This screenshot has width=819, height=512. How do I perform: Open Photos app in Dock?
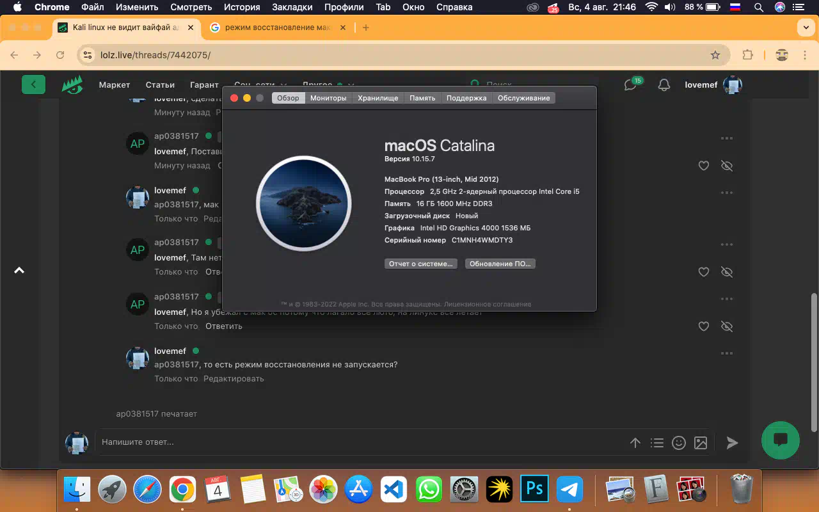(323, 490)
